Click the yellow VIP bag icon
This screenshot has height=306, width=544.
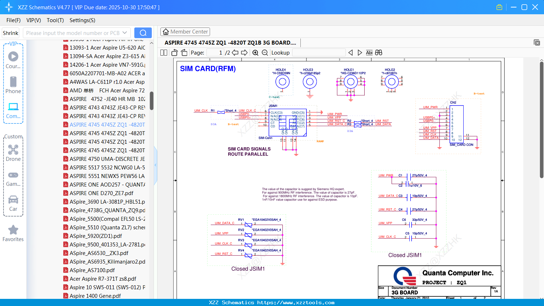(499, 7)
